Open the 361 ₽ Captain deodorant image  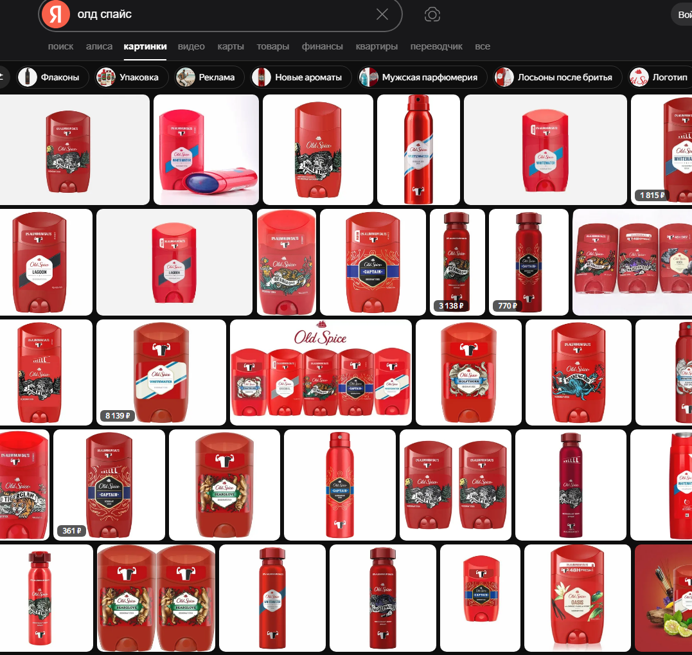[109, 485]
